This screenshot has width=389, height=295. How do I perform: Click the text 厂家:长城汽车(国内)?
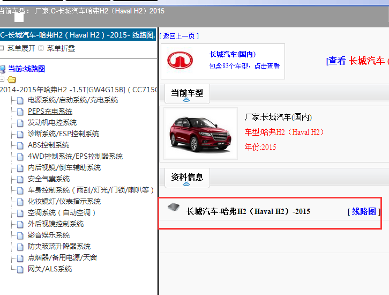278,117
